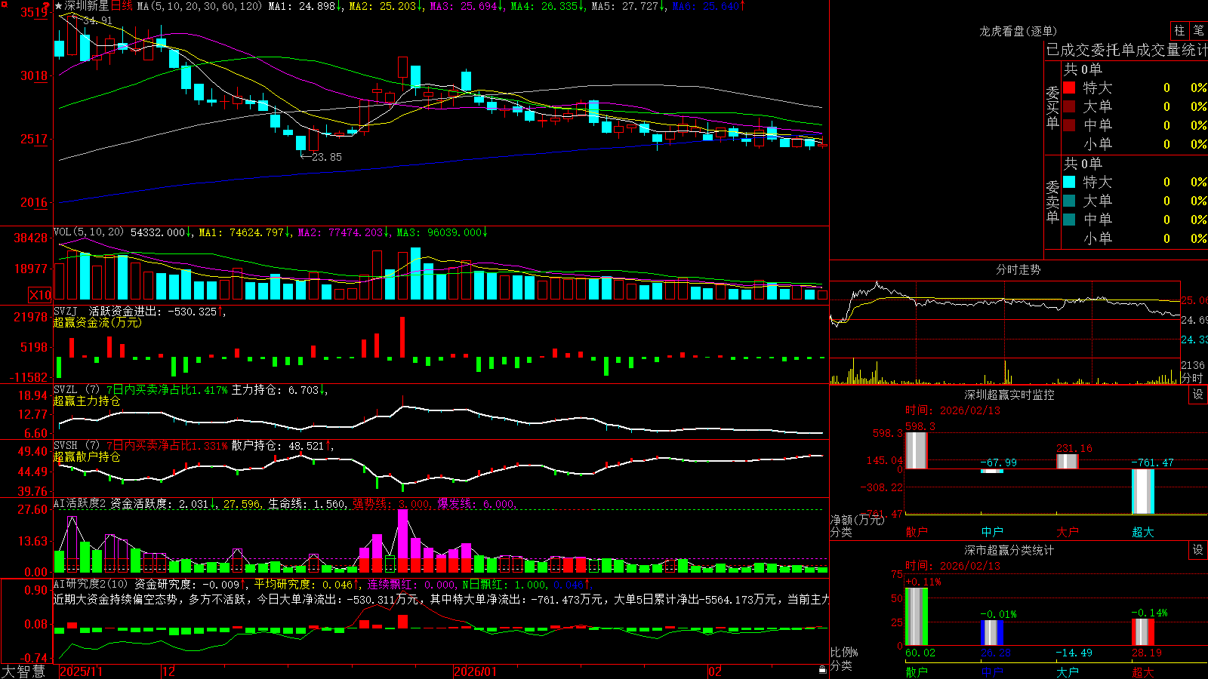
Task: Click the 分时 label under the intraday chart
Action: [1192, 378]
